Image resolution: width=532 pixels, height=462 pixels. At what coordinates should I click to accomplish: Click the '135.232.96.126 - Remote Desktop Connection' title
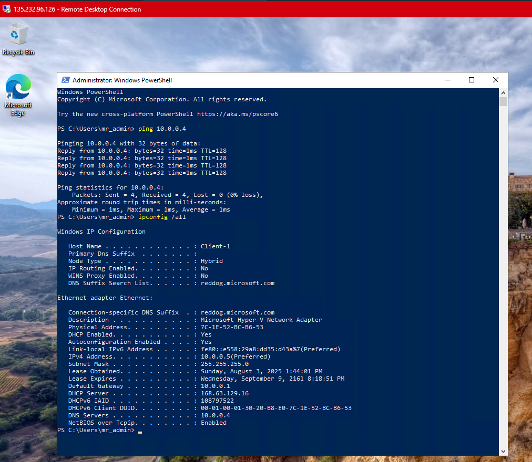(x=77, y=9)
